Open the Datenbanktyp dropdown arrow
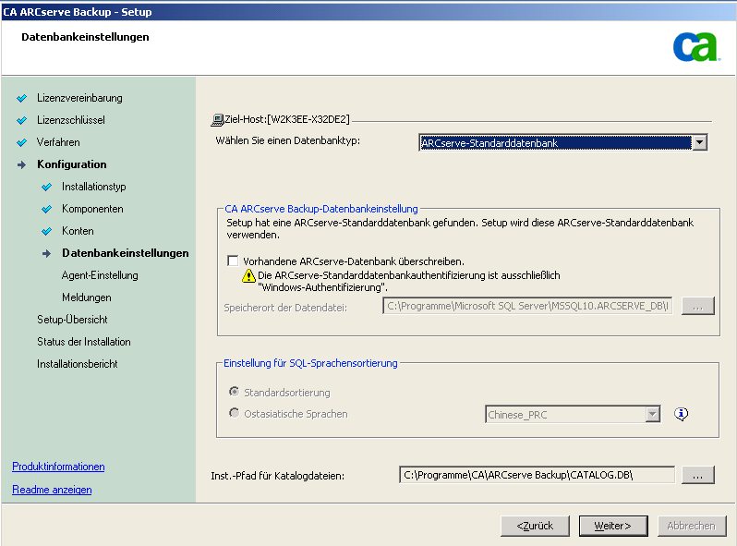Viewport: 737px width, 546px height. 699,142
